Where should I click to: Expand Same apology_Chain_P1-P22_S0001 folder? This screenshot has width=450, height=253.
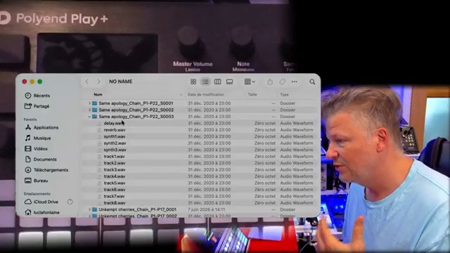click(x=89, y=103)
